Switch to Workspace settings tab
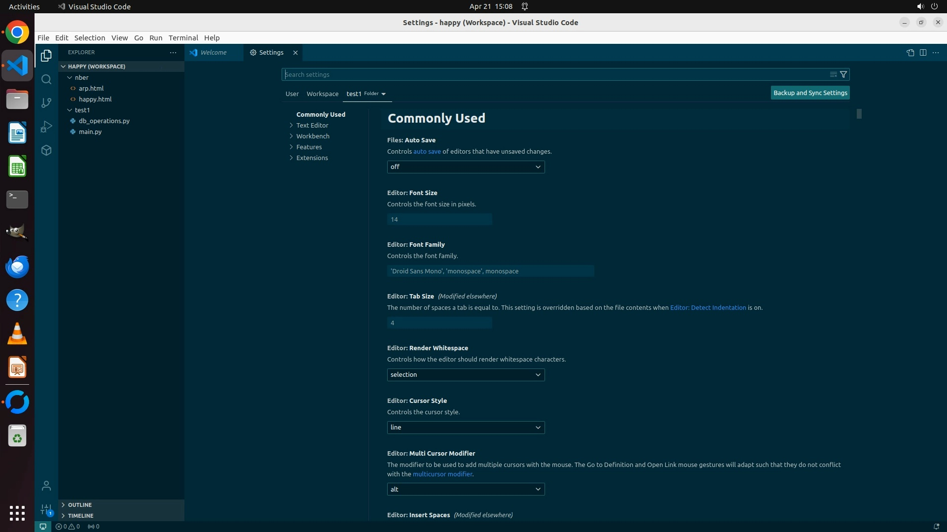This screenshot has width=947, height=532. pos(322,94)
